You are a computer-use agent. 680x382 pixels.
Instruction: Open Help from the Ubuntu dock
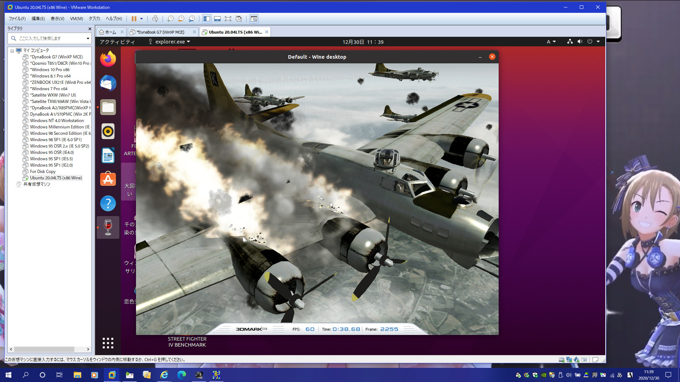pyautogui.click(x=108, y=203)
